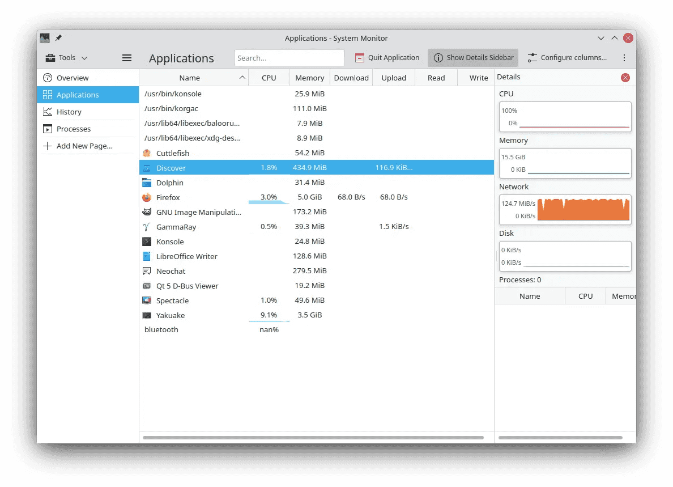Viewport: 673px width, 487px height.
Task: Click the Yakuake terminal icon
Action: pyautogui.click(x=147, y=315)
